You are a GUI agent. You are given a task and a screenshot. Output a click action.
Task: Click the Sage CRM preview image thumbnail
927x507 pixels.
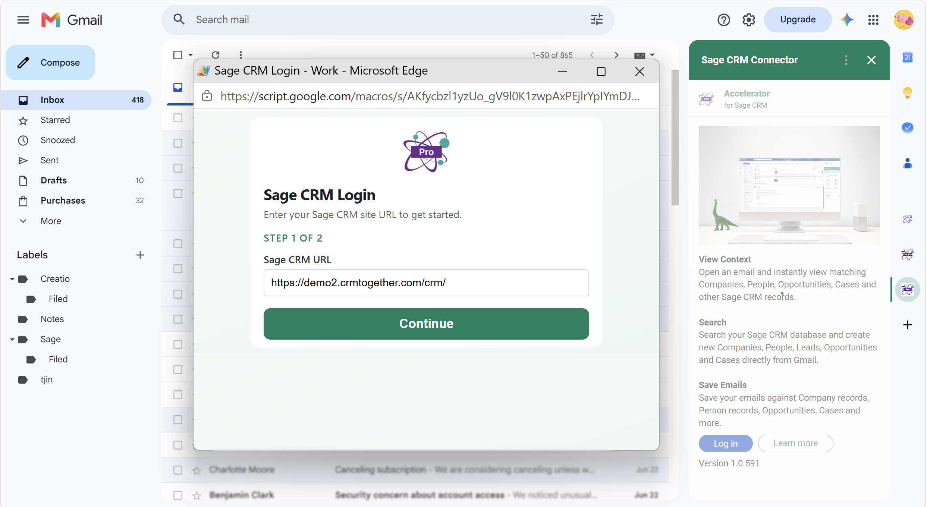click(x=789, y=186)
